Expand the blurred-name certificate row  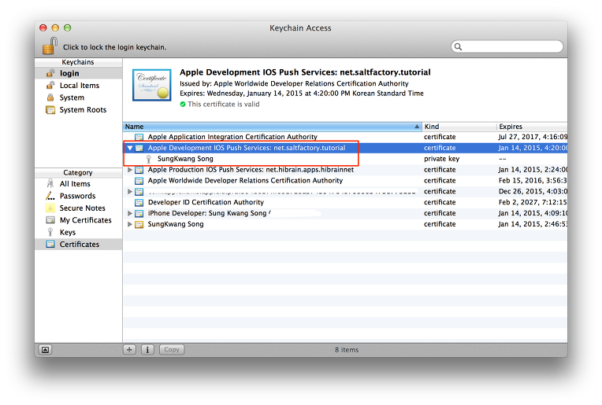pos(130,192)
